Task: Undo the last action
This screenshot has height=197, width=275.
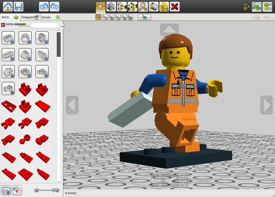Action: click(44, 7)
